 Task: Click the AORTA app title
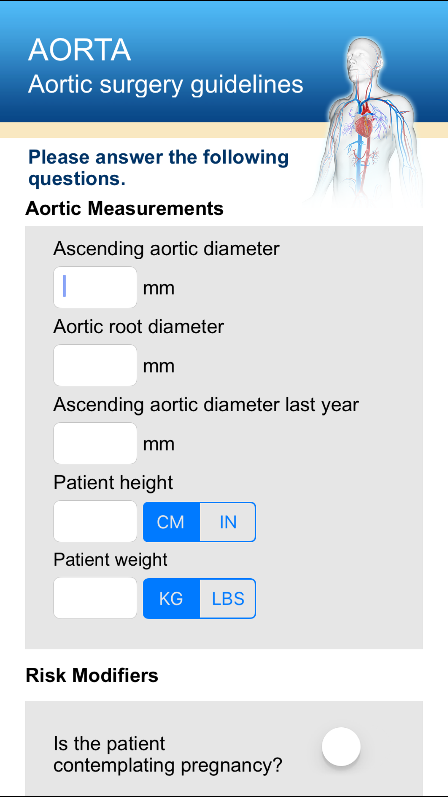pos(79,49)
